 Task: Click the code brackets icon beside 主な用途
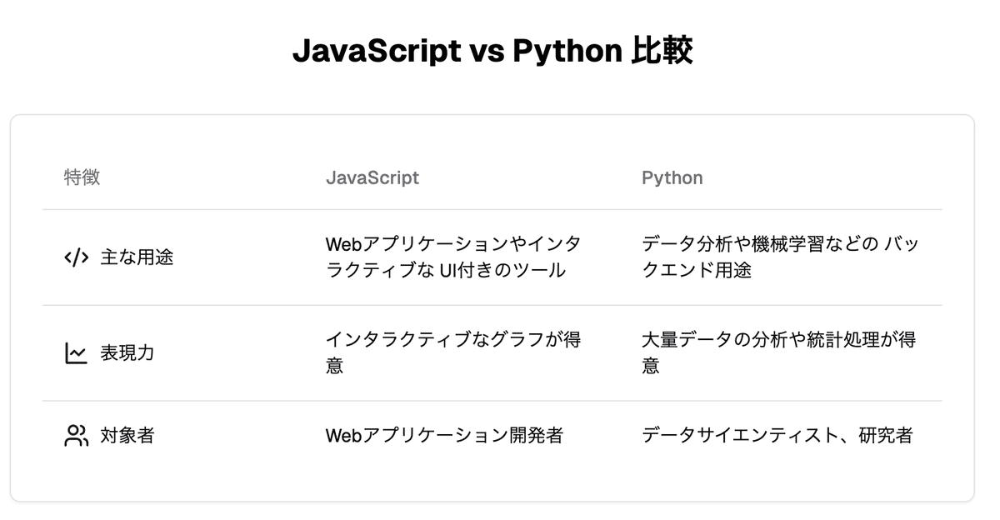pos(76,257)
